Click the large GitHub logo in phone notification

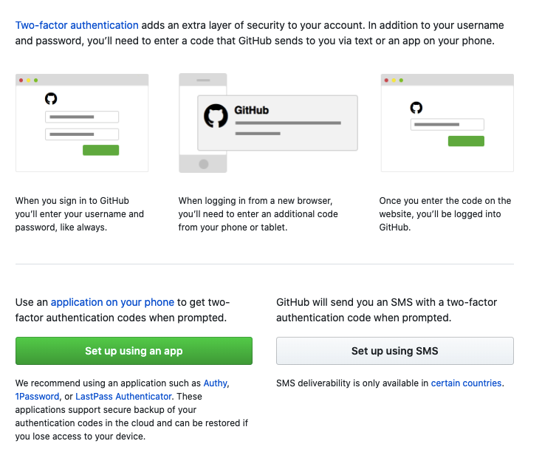(x=216, y=116)
